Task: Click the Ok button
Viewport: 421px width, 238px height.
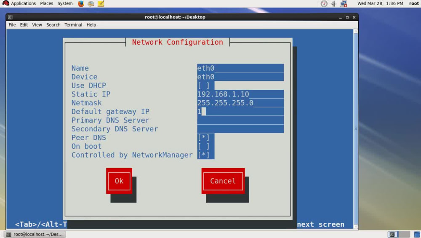Action: click(119, 181)
